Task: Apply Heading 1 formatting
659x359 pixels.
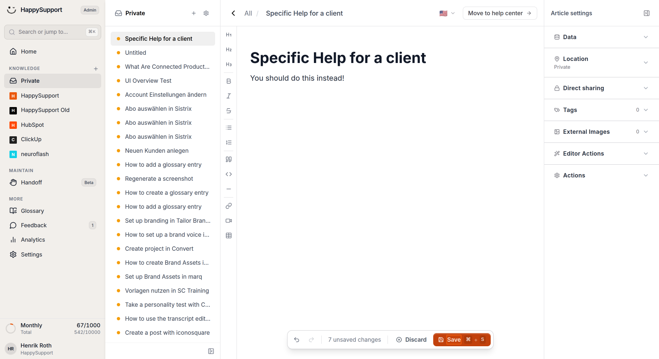Action: click(229, 35)
